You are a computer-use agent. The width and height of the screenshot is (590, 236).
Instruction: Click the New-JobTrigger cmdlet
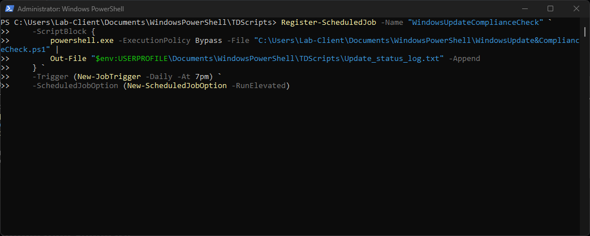coord(109,77)
